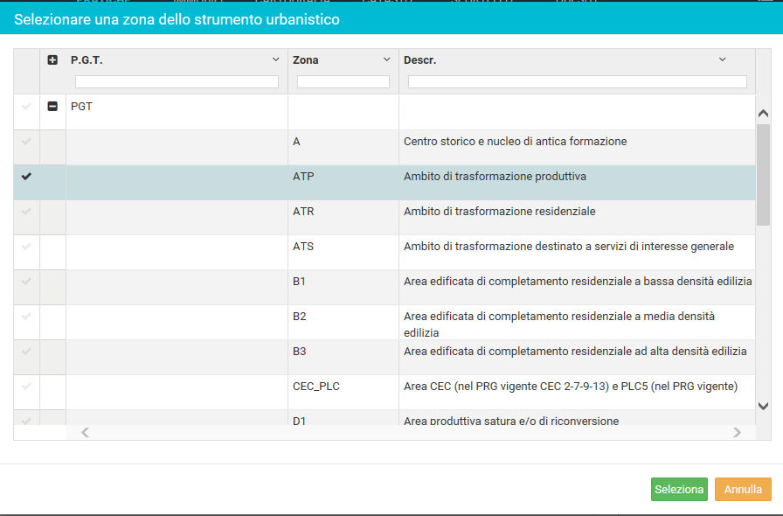783x516 pixels.
Task: Click the vertical scrollbar down arrow
Action: click(763, 406)
